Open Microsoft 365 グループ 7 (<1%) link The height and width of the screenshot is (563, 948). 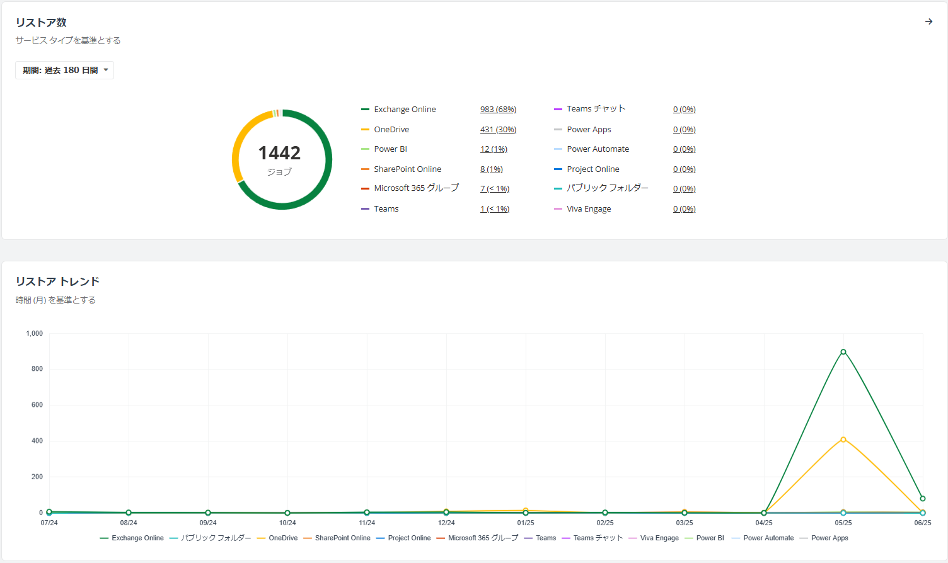pyautogui.click(x=495, y=188)
